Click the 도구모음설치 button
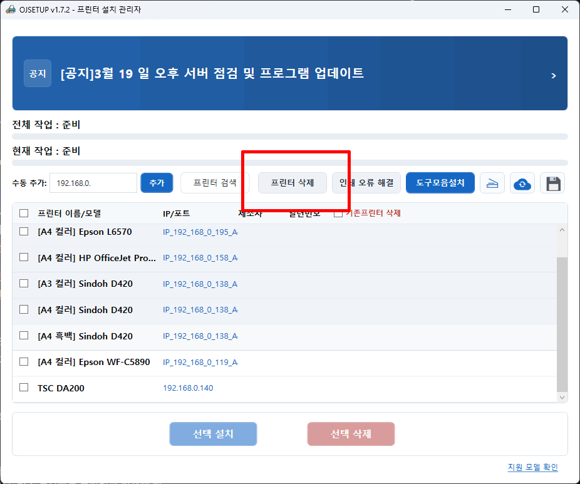 tap(440, 183)
